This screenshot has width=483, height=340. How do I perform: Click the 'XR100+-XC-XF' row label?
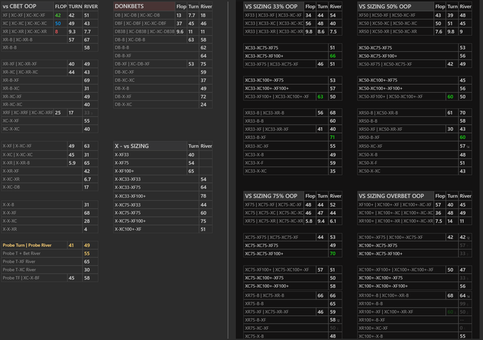[372, 328]
